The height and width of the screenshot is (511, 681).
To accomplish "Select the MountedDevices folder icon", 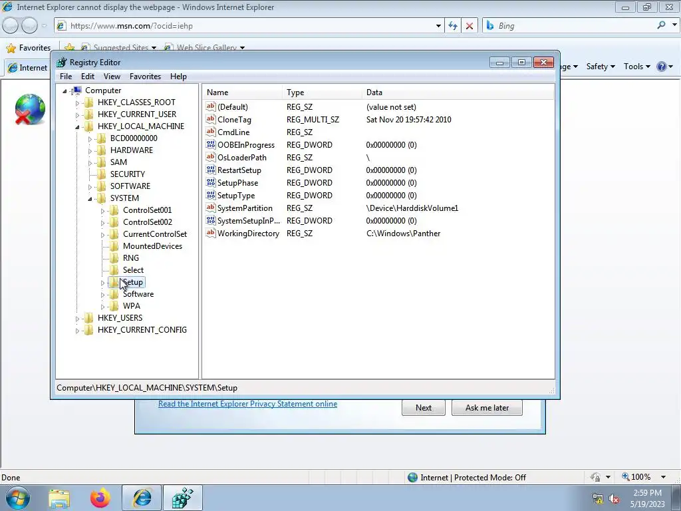I will pos(114,246).
